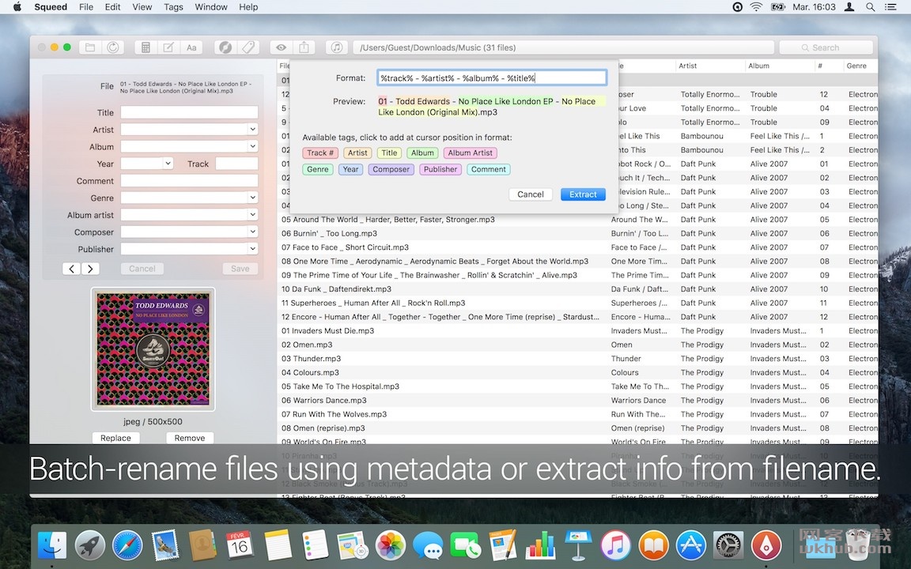Expand the Artist field dropdown

pyautogui.click(x=252, y=130)
